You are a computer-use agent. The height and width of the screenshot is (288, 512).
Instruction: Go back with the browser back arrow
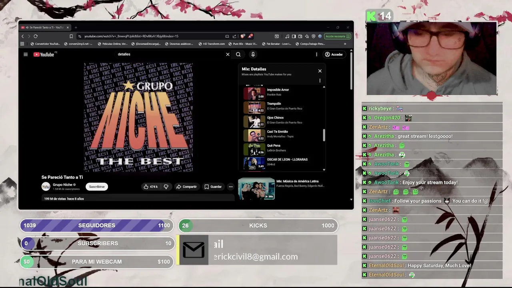(22, 36)
